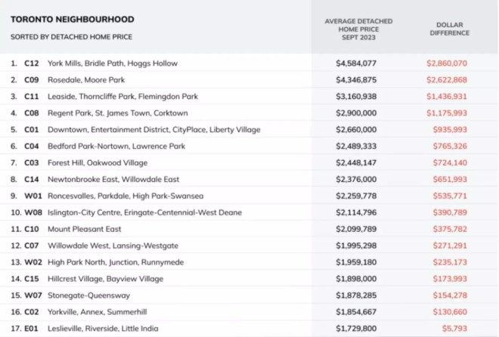Viewport: 499px width, 337px height.
Task: Click dollar difference $935,993
Action: (450, 130)
